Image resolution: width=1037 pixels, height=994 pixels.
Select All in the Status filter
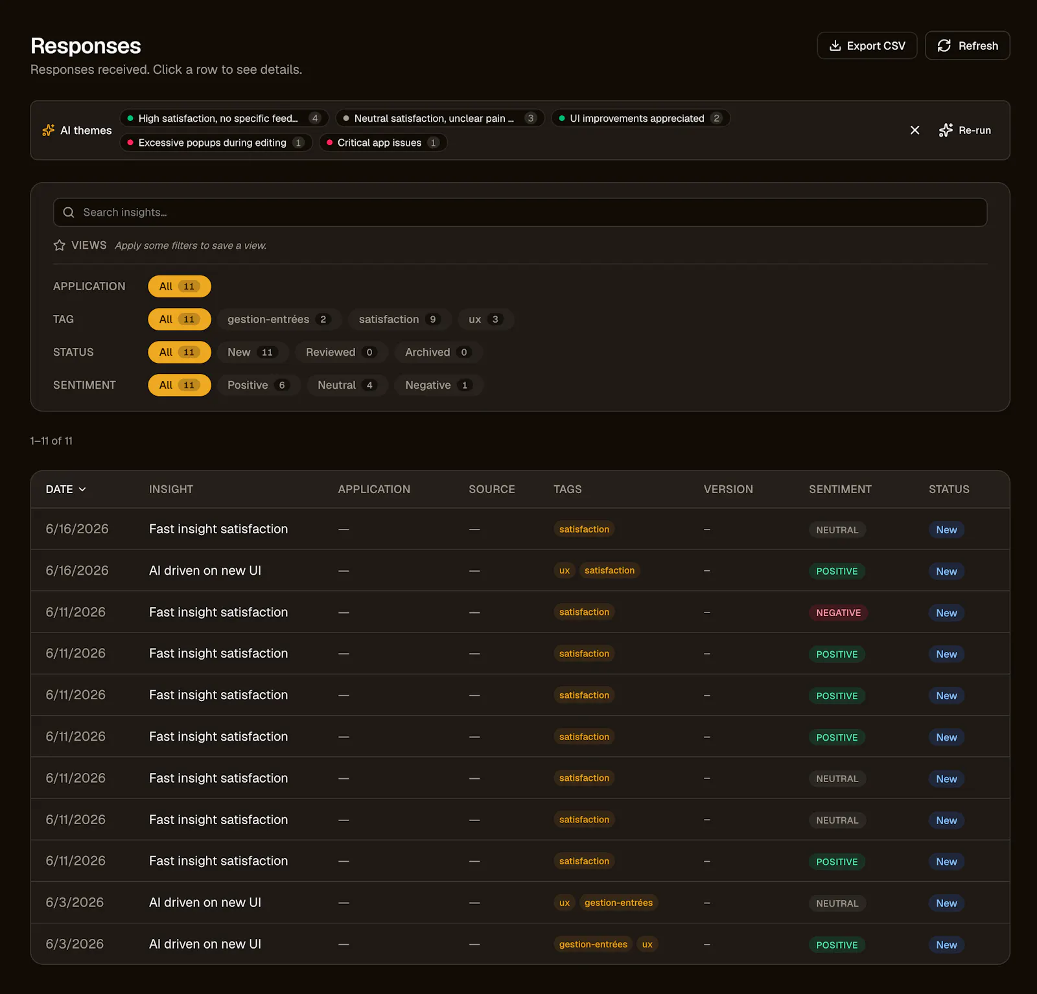[x=180, y=353]
